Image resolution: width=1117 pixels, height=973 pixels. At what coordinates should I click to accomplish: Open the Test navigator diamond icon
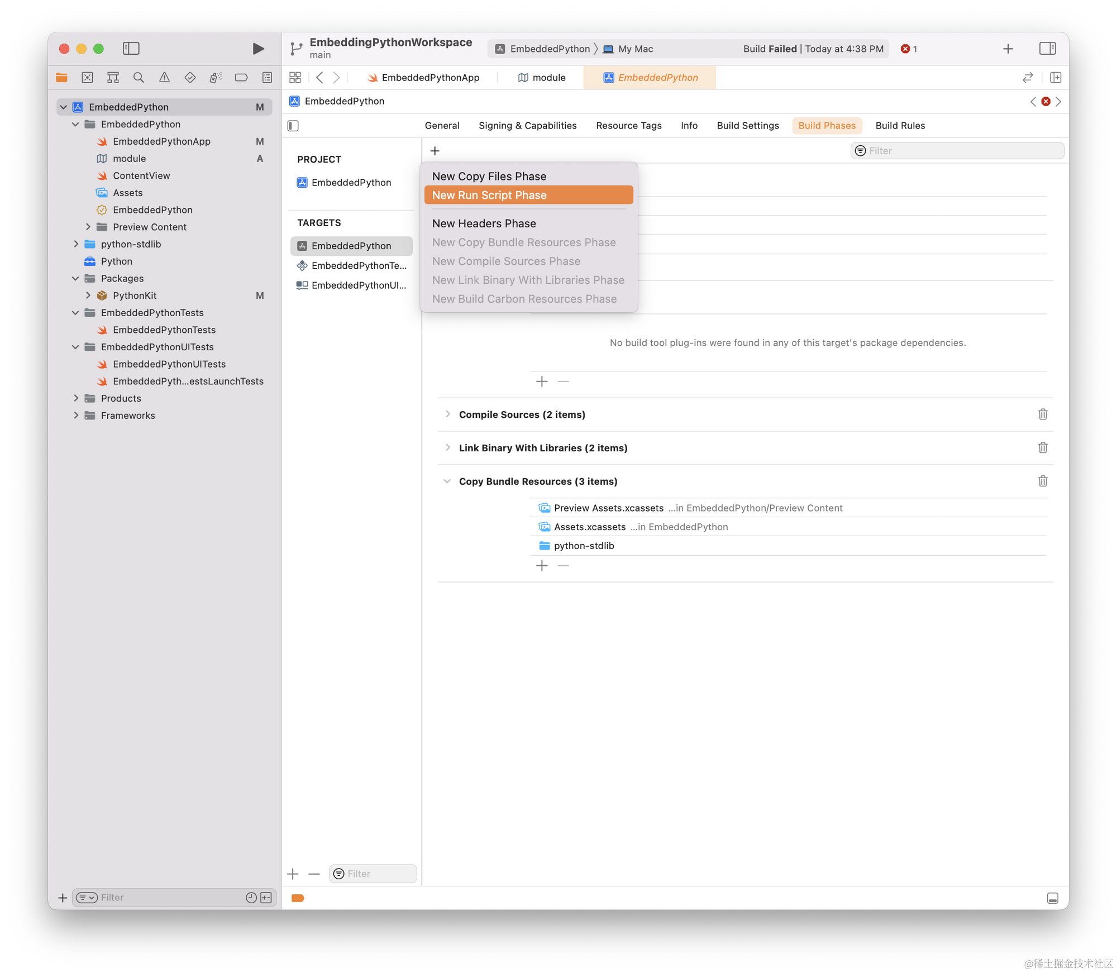[x=190, y=78]
